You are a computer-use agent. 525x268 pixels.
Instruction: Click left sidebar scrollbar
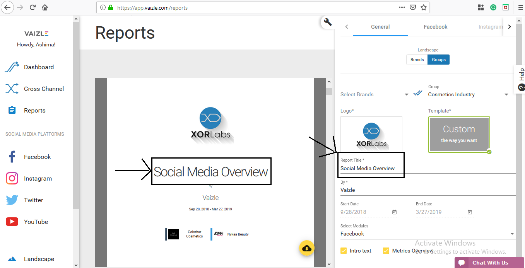(x=76, y=116)
